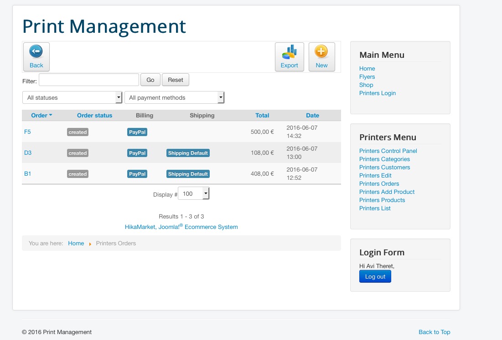Expand the Display number dropdown
502x340 pixels.
[x=193, y=194]
